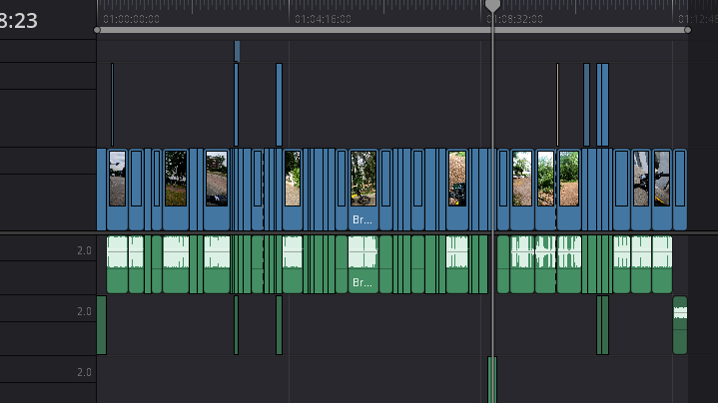This screenshot has height=403, width=718.
Task: Select the thin clip at the very start of the upper video track
Action: pyautogui.click(x=112, y=105)
